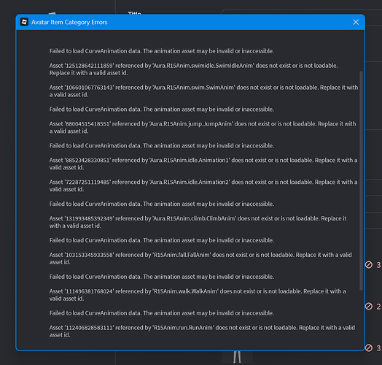
Task: Click the error dialog's vertical scrollbar
Action: coord(361,180)
